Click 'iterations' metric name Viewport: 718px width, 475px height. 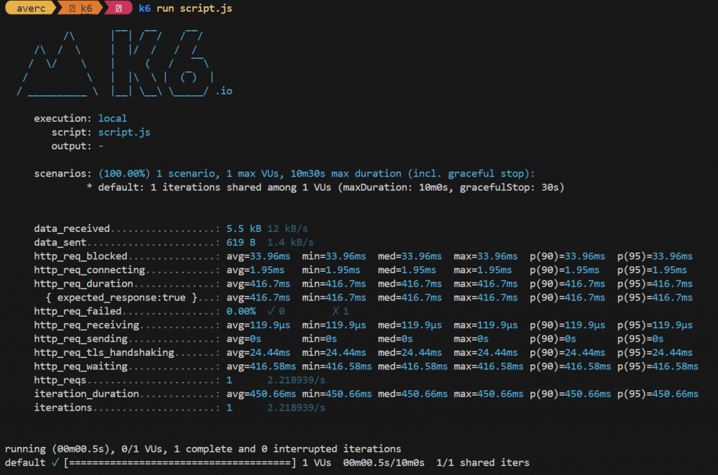[63, 407]
